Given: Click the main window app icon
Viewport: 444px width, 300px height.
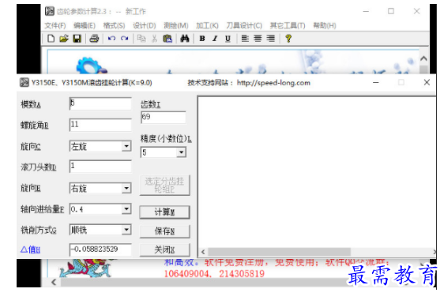Looking at the screenshot, I should 50,11.
